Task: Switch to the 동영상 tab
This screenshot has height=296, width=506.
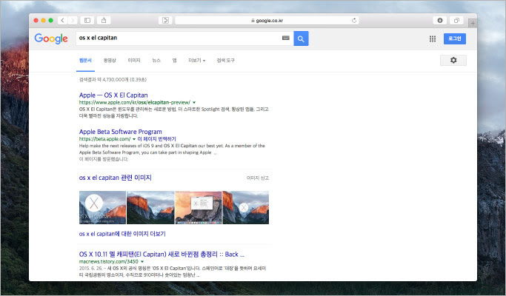Action: pos(110,60)
